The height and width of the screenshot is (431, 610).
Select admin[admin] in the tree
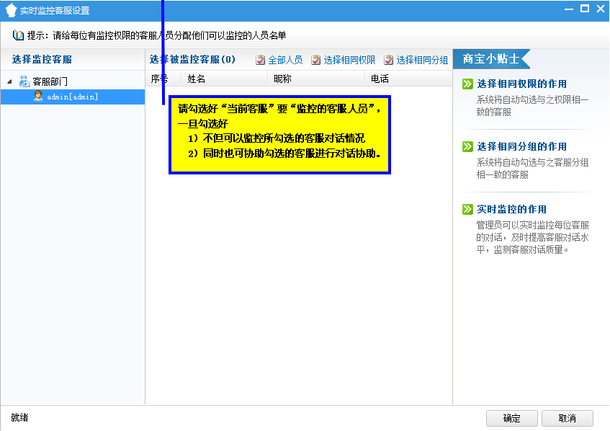point(72,97)
